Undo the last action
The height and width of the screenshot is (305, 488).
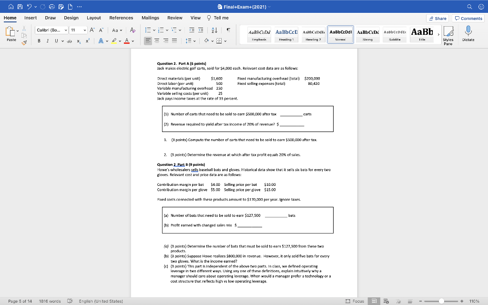click(29, 7)
